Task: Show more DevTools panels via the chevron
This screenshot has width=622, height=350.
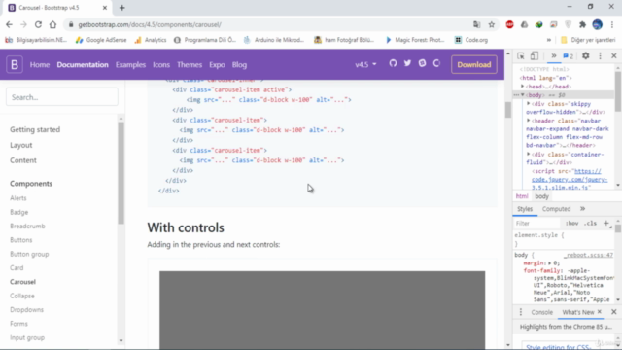Action: (553, 56)
